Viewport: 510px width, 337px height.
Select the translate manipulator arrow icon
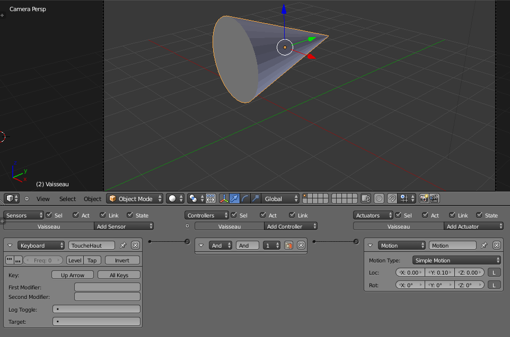[234, 199]
